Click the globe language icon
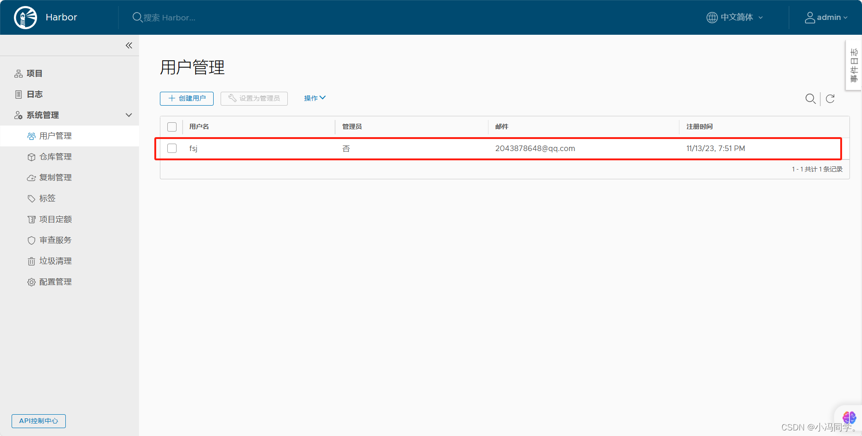Image resolution: width=862 pixels, height=436 pixels. [x=712, y=18]
